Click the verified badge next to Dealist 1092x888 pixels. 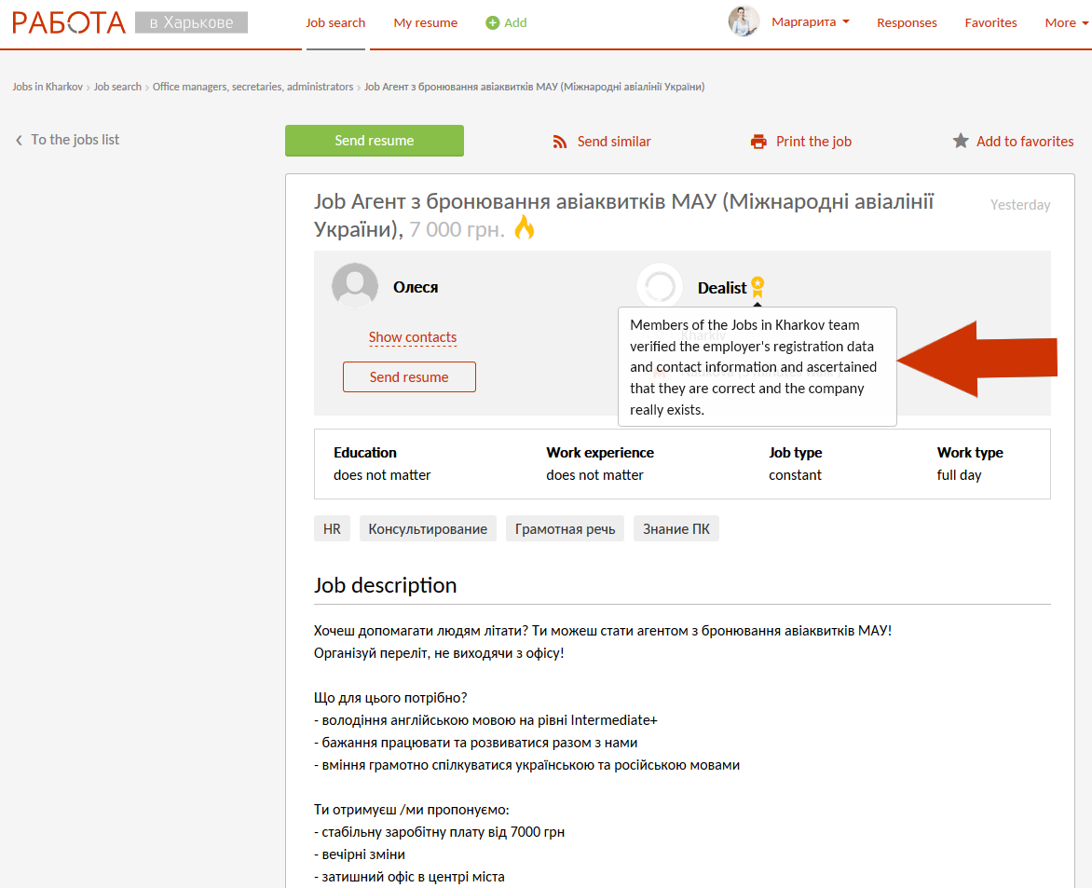pos(758,285)
